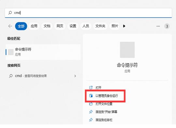Screen dimensions: 176x128
Task: Click the back arrow icon
Action: point(10,26)
